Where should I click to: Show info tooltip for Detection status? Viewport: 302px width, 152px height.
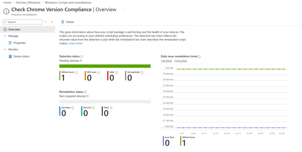click(x=82, y=57)
